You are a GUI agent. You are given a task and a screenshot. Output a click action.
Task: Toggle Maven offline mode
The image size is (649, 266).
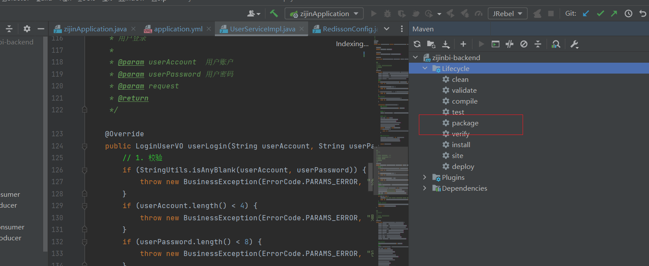tap(510, 44)
